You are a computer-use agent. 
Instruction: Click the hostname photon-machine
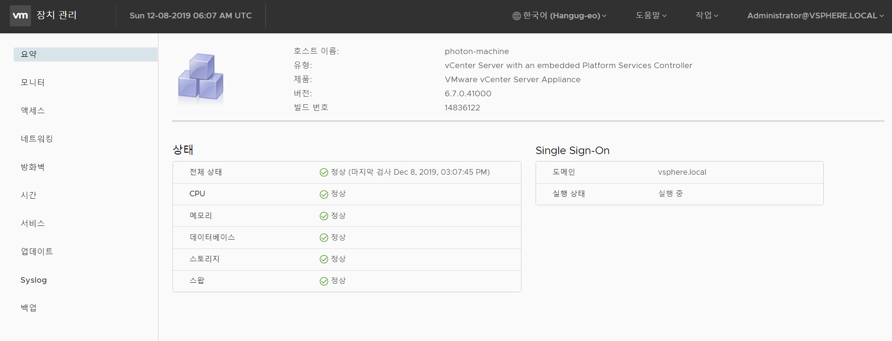click(x=477, y=51)
